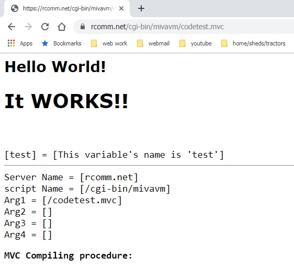294x269 pixels.
Task: Open the Apps grid shortcut
Action: pyautogui.click(x=12, y=43)
